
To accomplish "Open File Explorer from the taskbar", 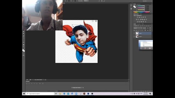I will pos(60,94).
